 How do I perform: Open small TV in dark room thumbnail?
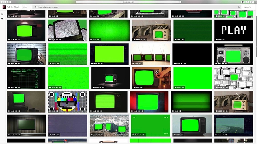[111, 78]
